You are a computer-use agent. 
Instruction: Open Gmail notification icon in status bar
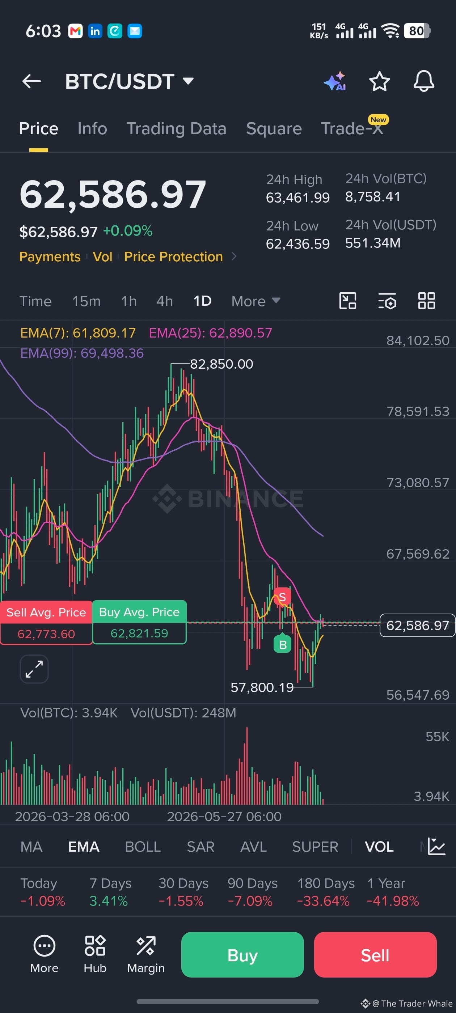click(x=76, y=31)
